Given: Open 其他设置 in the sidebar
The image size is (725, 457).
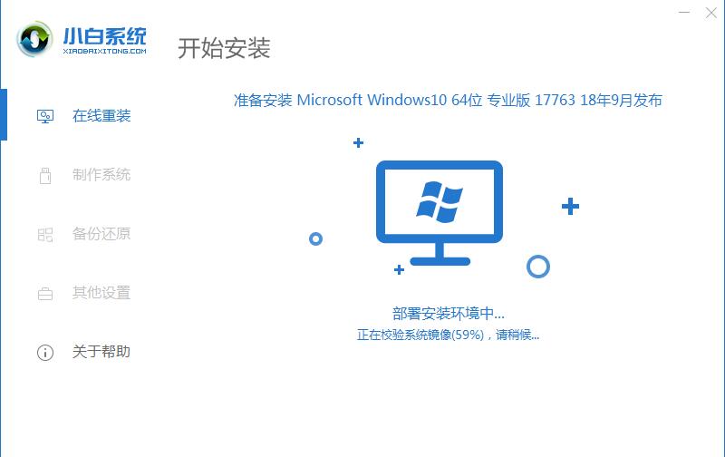Looking at the screenshot, I should click(101, 293).
